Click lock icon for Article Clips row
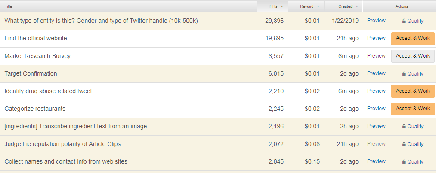Viewport: 436px width, 173px height. click(x=404, y=144)
